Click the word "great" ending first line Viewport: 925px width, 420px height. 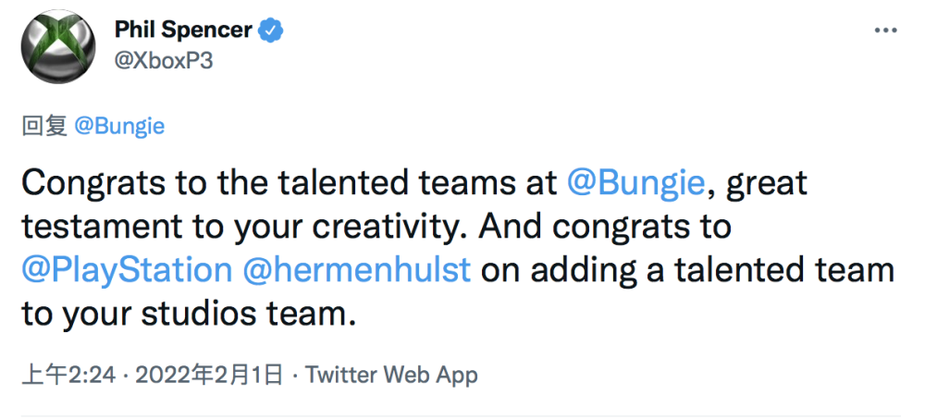click(767, 183)
